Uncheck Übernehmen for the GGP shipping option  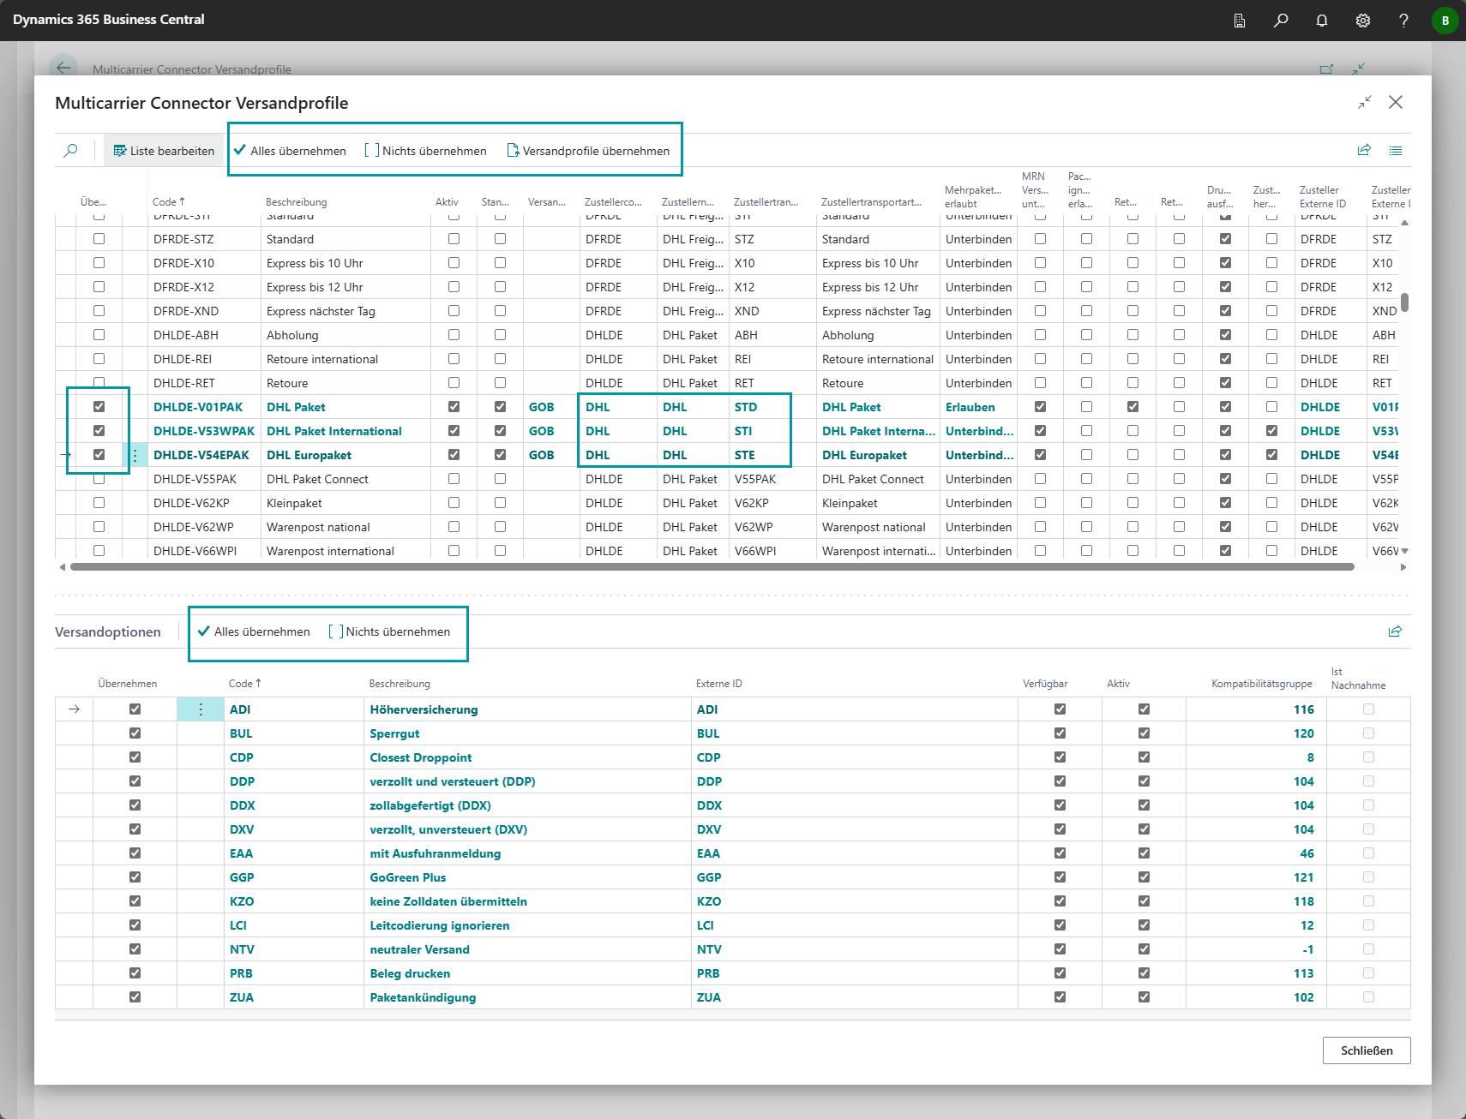[135, 877]
